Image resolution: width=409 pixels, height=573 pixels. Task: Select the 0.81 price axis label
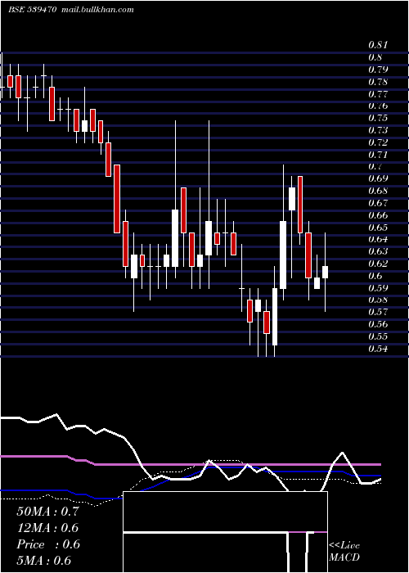click(378, 45)
